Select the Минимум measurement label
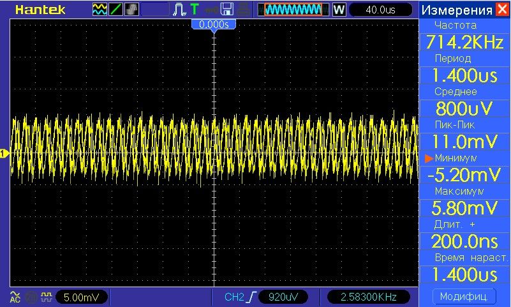 [455, 158]
